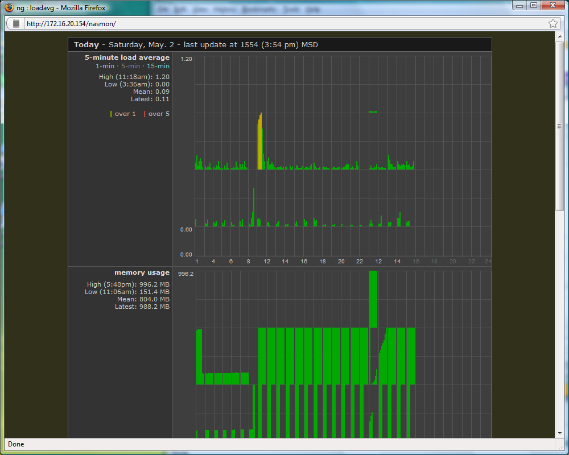Click the yellow load spike bar in the chart
569x455 pixels.
pos(260,142)
